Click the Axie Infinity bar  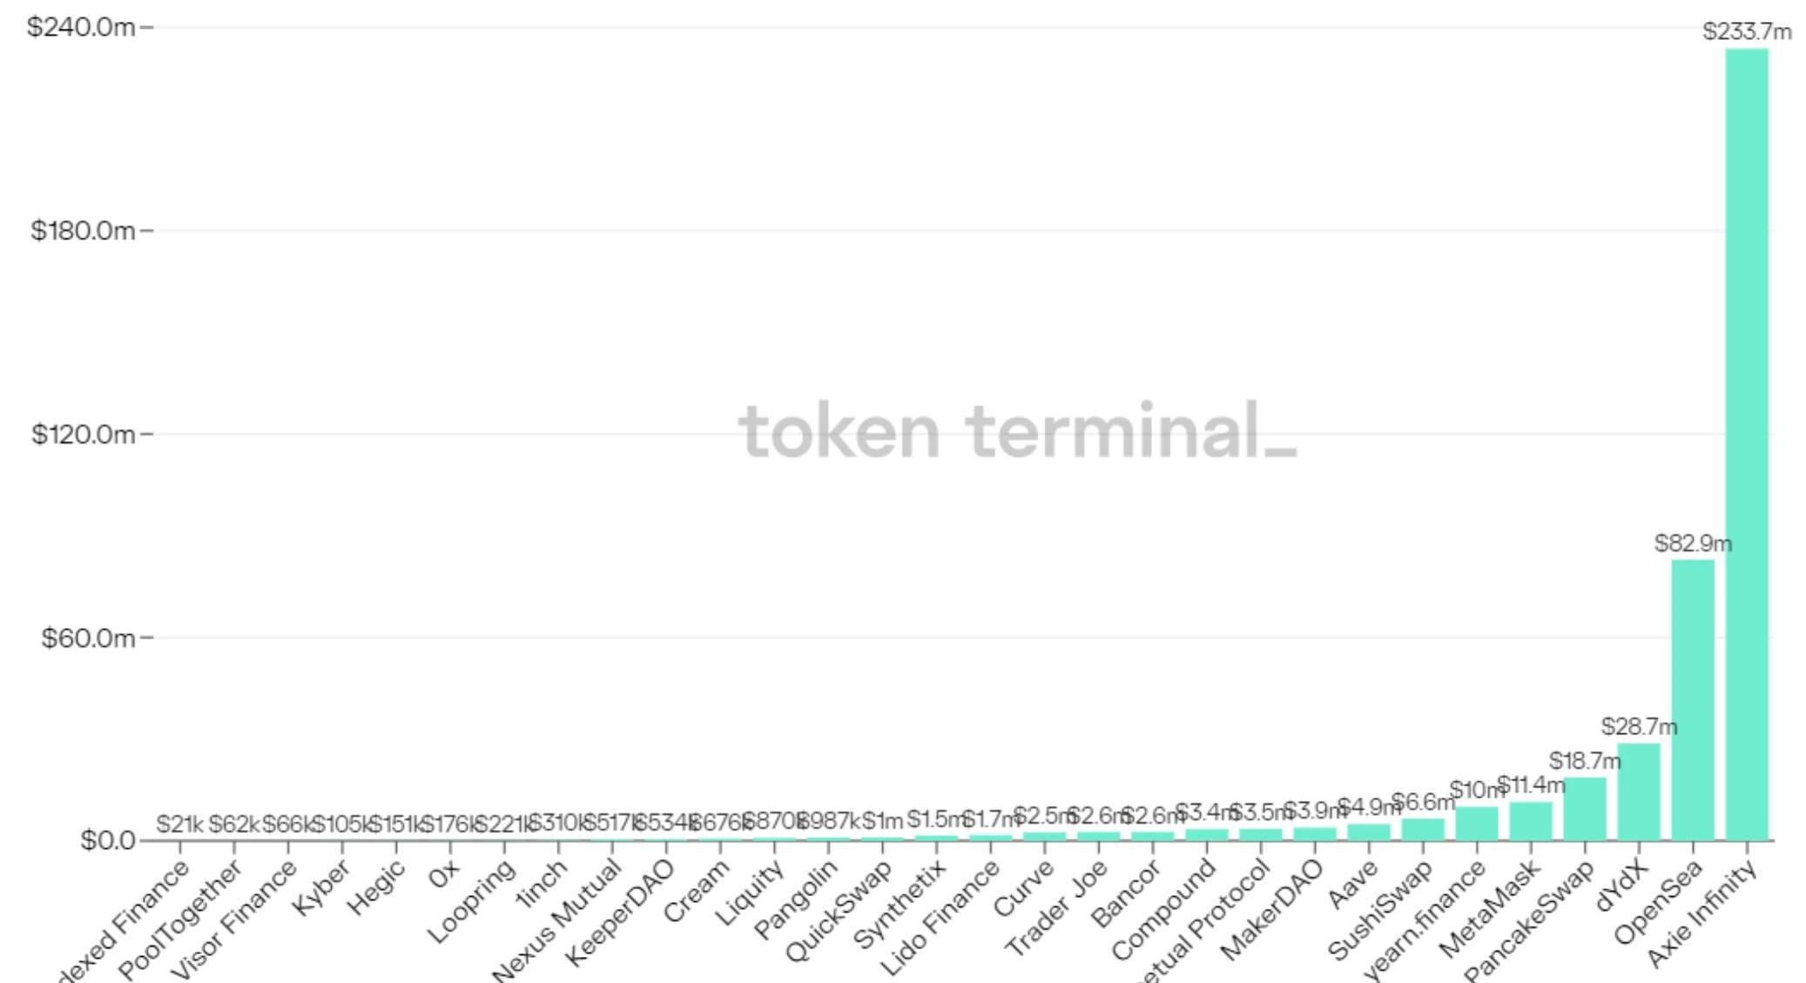(x=1746, y=444)
